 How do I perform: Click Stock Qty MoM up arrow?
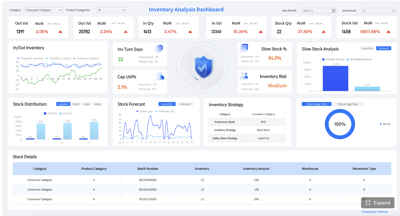(324, 32)
